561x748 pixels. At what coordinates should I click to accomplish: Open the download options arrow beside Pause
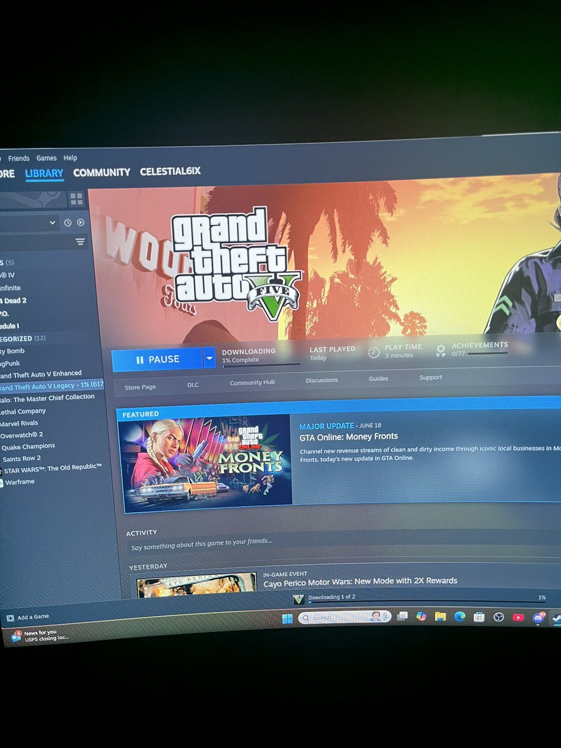(x=209, y=358)
